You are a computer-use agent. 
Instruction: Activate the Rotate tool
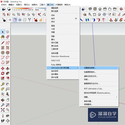[3, 73]
